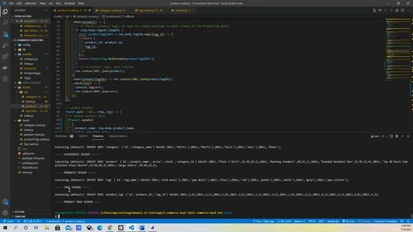The height and width of the screenshot is (232, 413).
Task: Switch to the Output panel tab
Action: pyautogui.click(x=83, y=136)
